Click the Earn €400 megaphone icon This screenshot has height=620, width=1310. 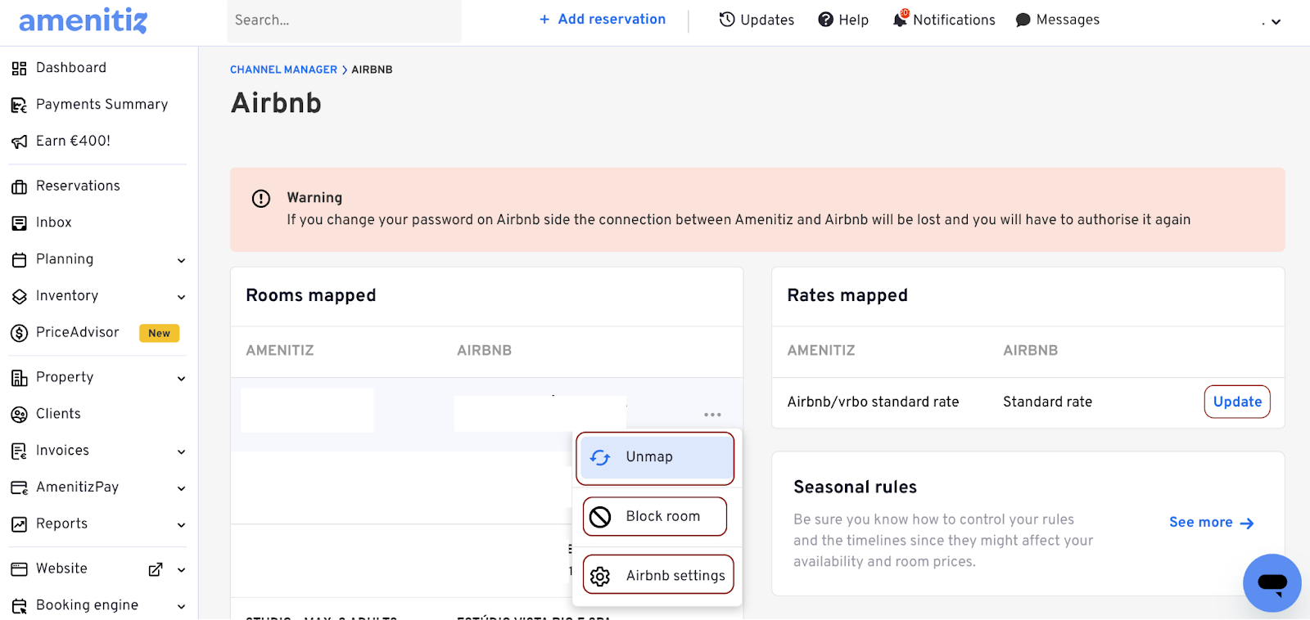(x=19, y=142)
